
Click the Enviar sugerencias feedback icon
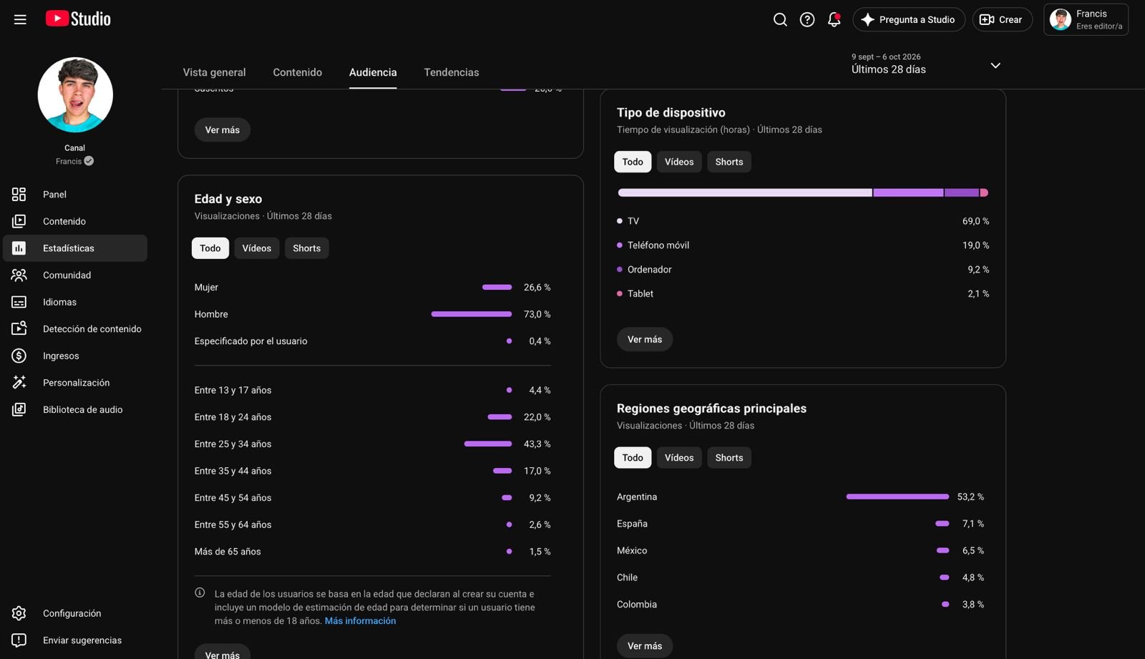tap(19, 640)
